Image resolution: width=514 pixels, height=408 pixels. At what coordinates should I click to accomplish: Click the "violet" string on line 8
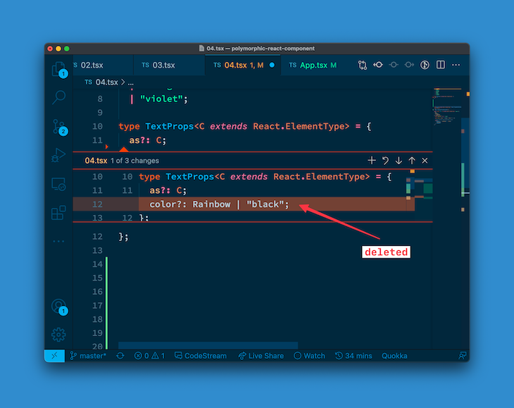pyautogui.click(x=161, y=99)
